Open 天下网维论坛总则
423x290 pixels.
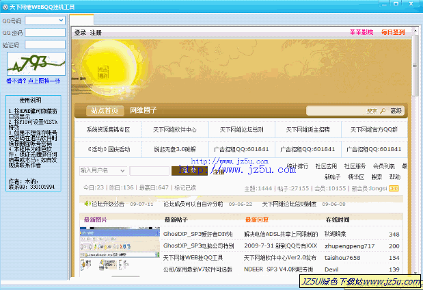point(241,130)
